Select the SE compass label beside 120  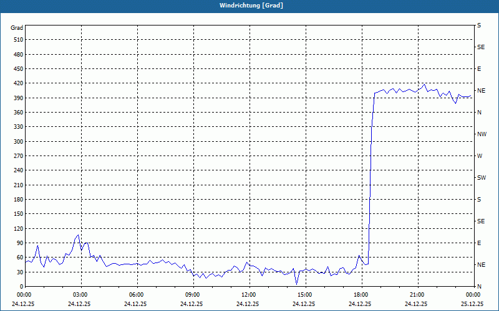coord(481,221)
